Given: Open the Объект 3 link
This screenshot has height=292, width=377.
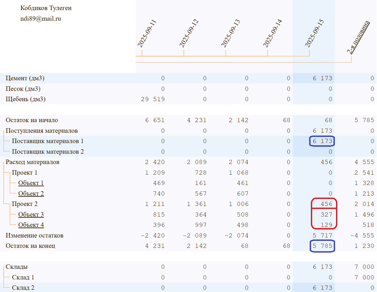Looking at the screenshot, I should coord(31,215).
